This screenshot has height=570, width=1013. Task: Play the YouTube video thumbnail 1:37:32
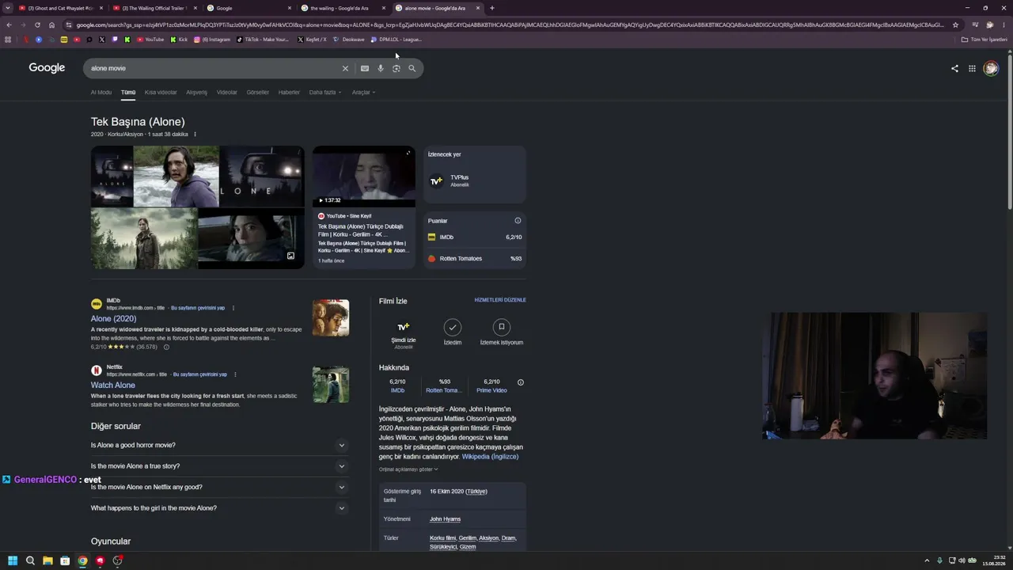364,177
